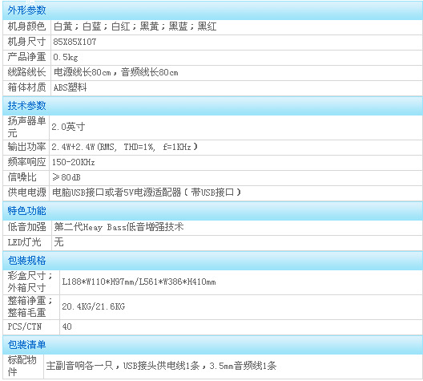The height and width of the screenshot is (381, 423).
Task: Select the 彩盒尺寸；外箱尺寸 label
Action: pos(30,282)
